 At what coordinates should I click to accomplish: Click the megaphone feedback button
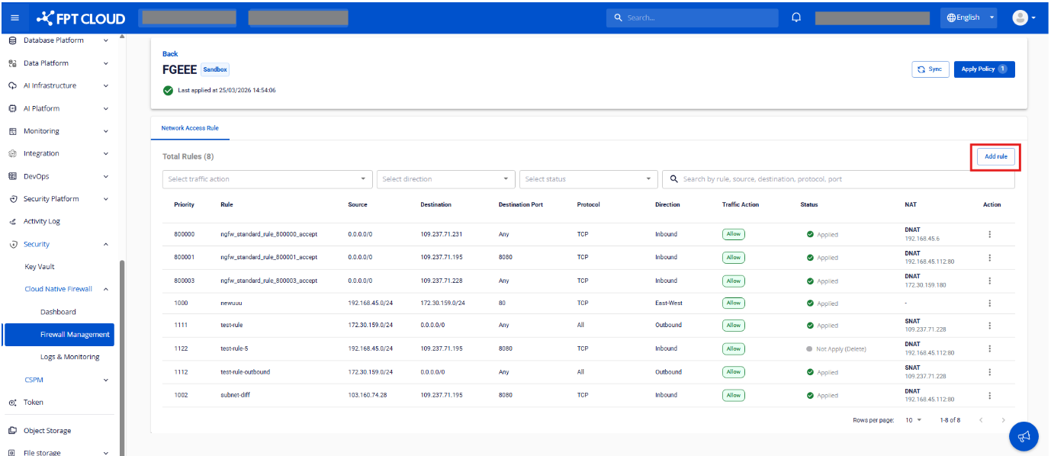[x=1024, y=436]
